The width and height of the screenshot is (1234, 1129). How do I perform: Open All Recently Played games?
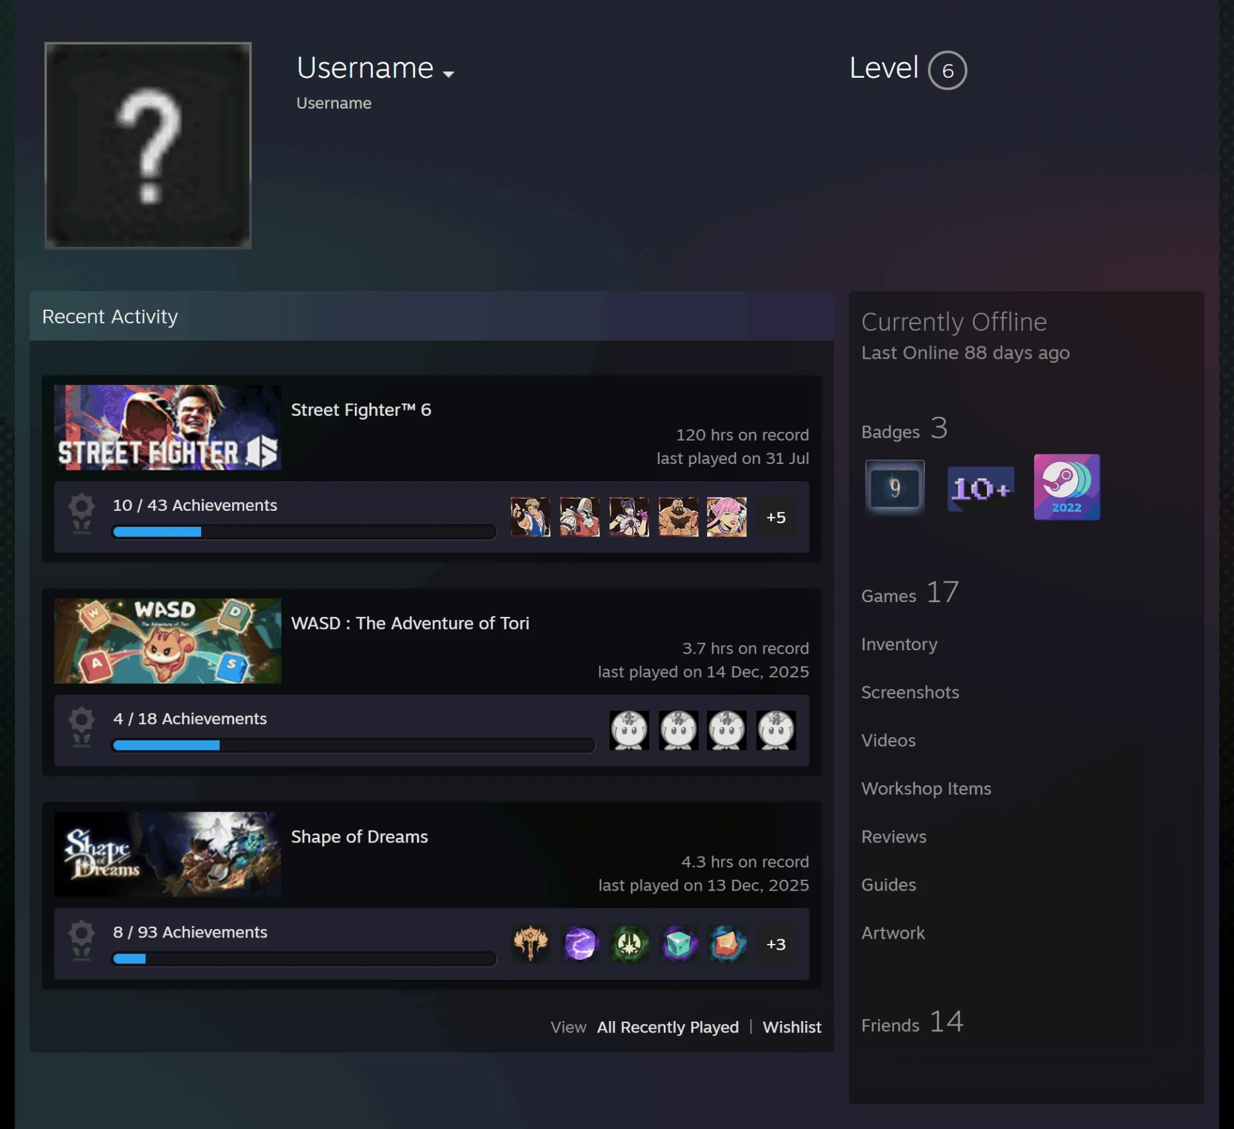(x=668, y=1027)
